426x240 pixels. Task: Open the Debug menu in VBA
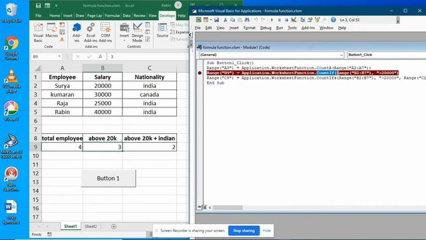point(266,28)
